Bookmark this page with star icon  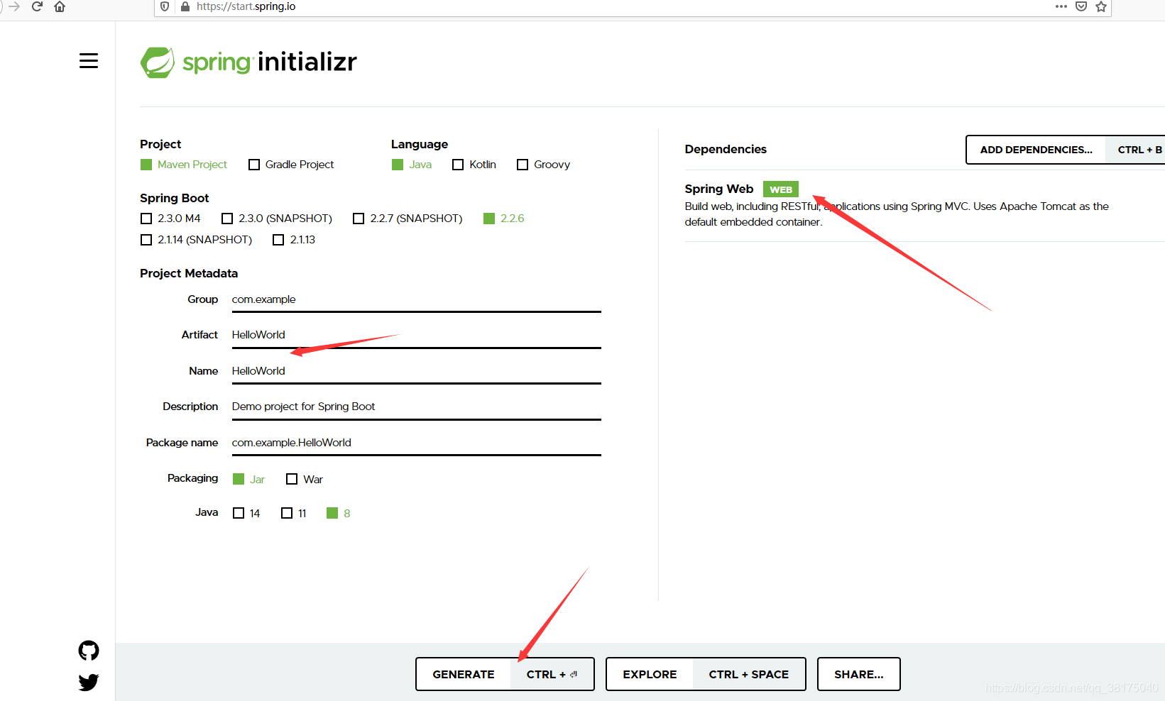[1101, 6]
